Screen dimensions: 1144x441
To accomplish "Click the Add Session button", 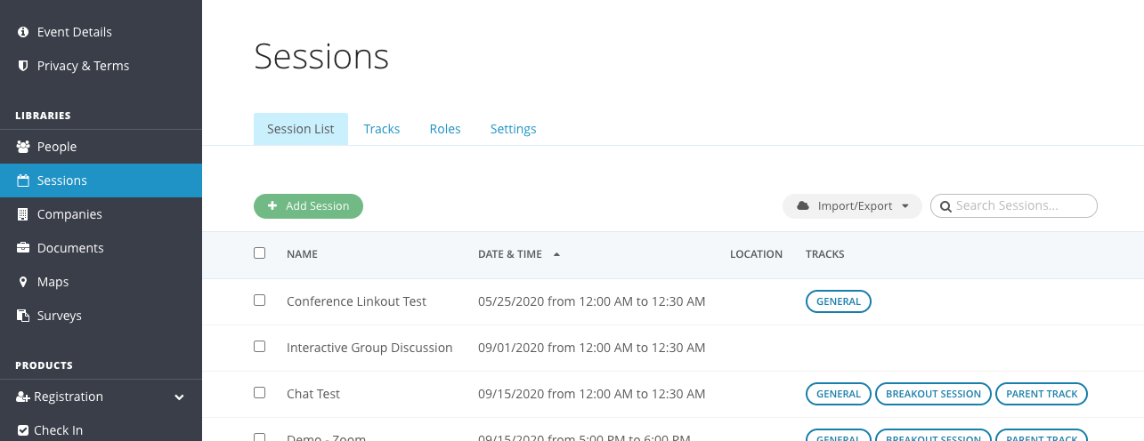I will click(308, 206).
